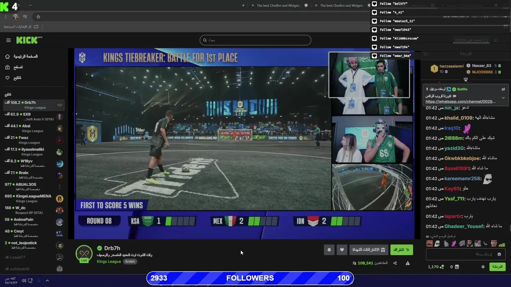Viewport: 511px width, 287px height.
Task: Open SXB channel in followed list
Action: click(x=34, y=117)
